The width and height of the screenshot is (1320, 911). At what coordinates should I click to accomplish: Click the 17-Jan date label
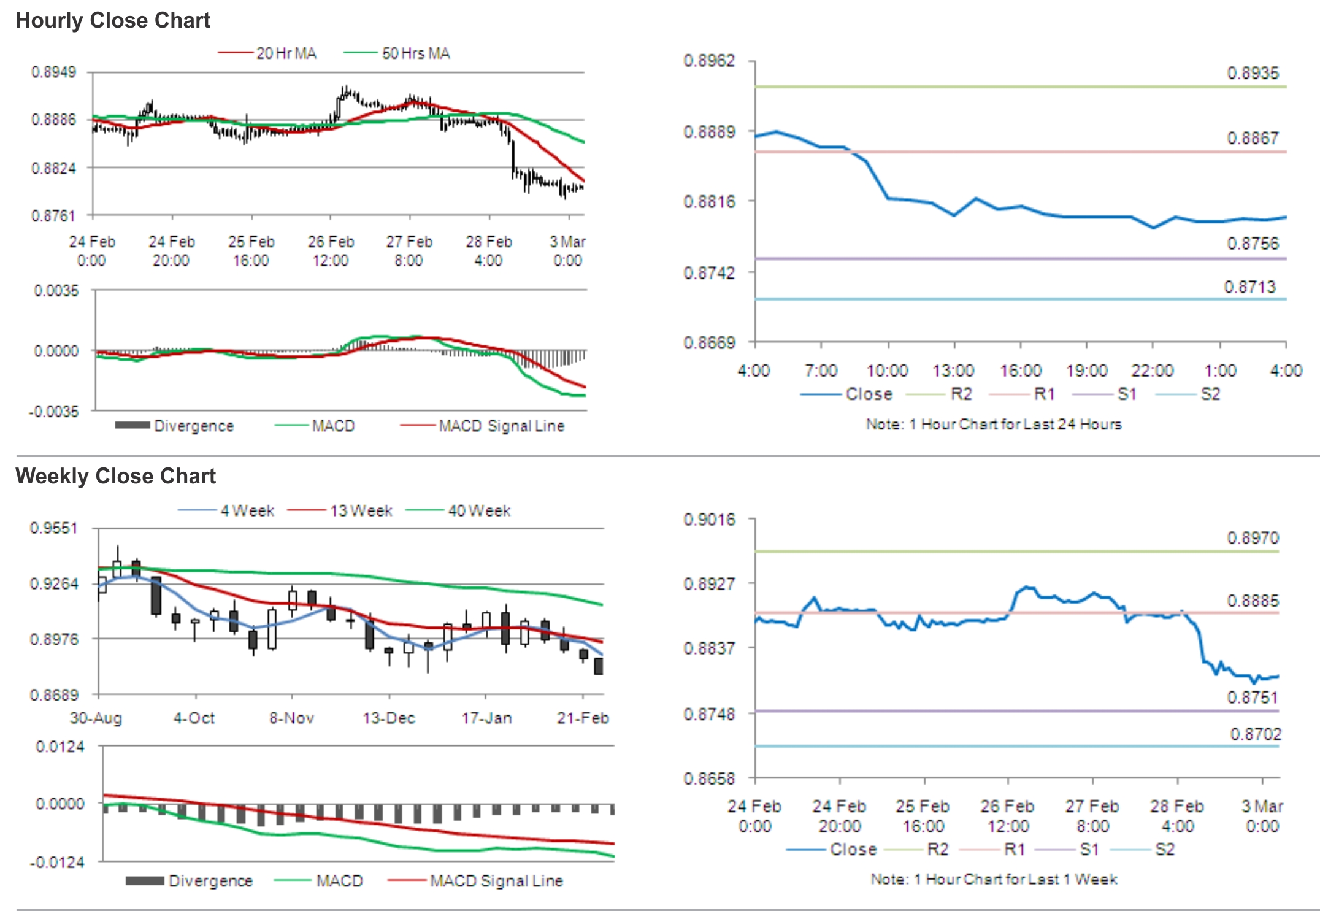(486, 718)
